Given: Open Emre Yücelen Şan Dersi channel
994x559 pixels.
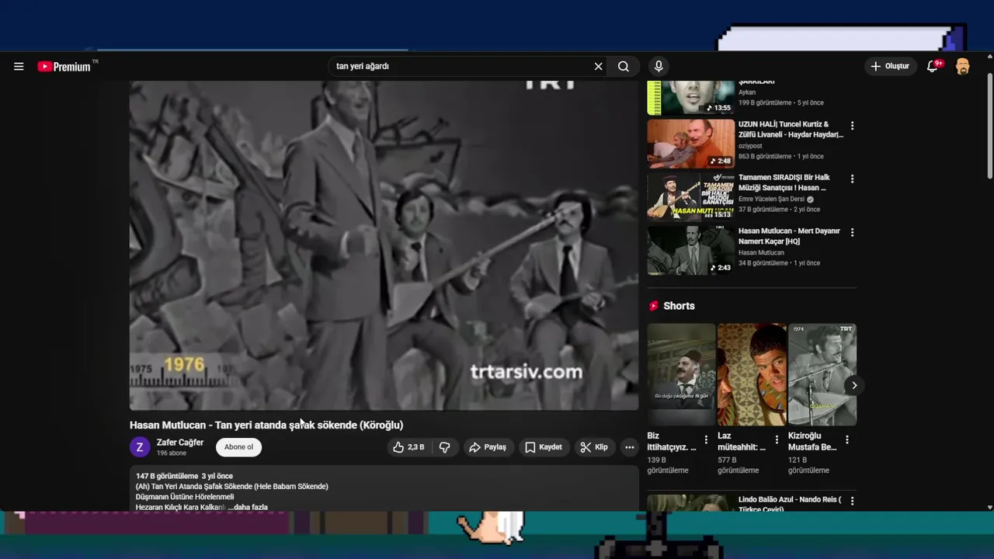Looking at the screenshot, I should [x=771, y=200].
